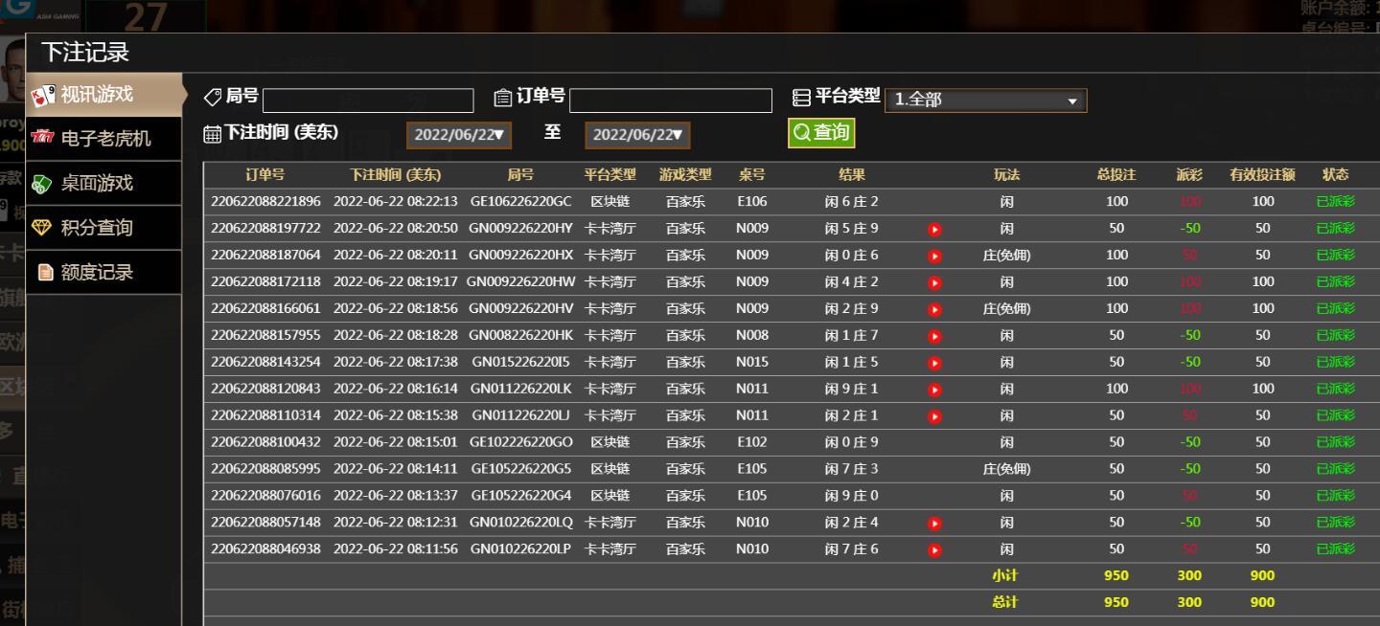The width and height of the screenshot is (1380, 626).
Task: Play video replay for order 220622088187064
Action: [x=935, y=256]
